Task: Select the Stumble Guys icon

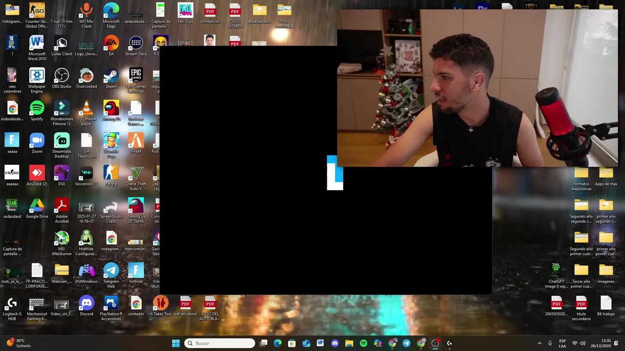Action: [x=111, y=145]
